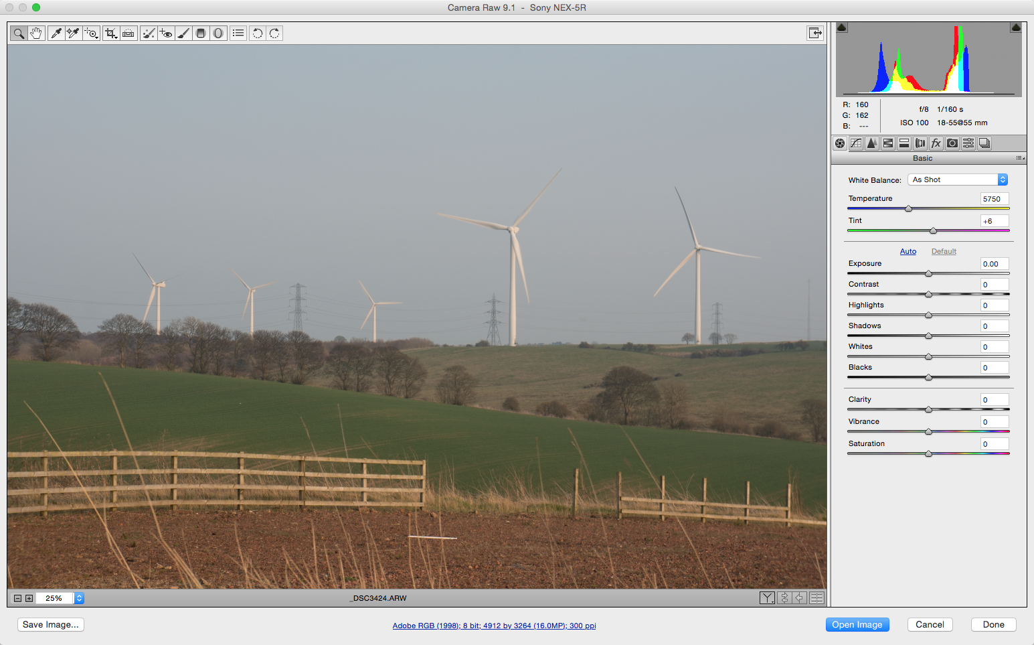
Task: Switch to the Lens Corrections tab
Action: click(x=920, y=143)
